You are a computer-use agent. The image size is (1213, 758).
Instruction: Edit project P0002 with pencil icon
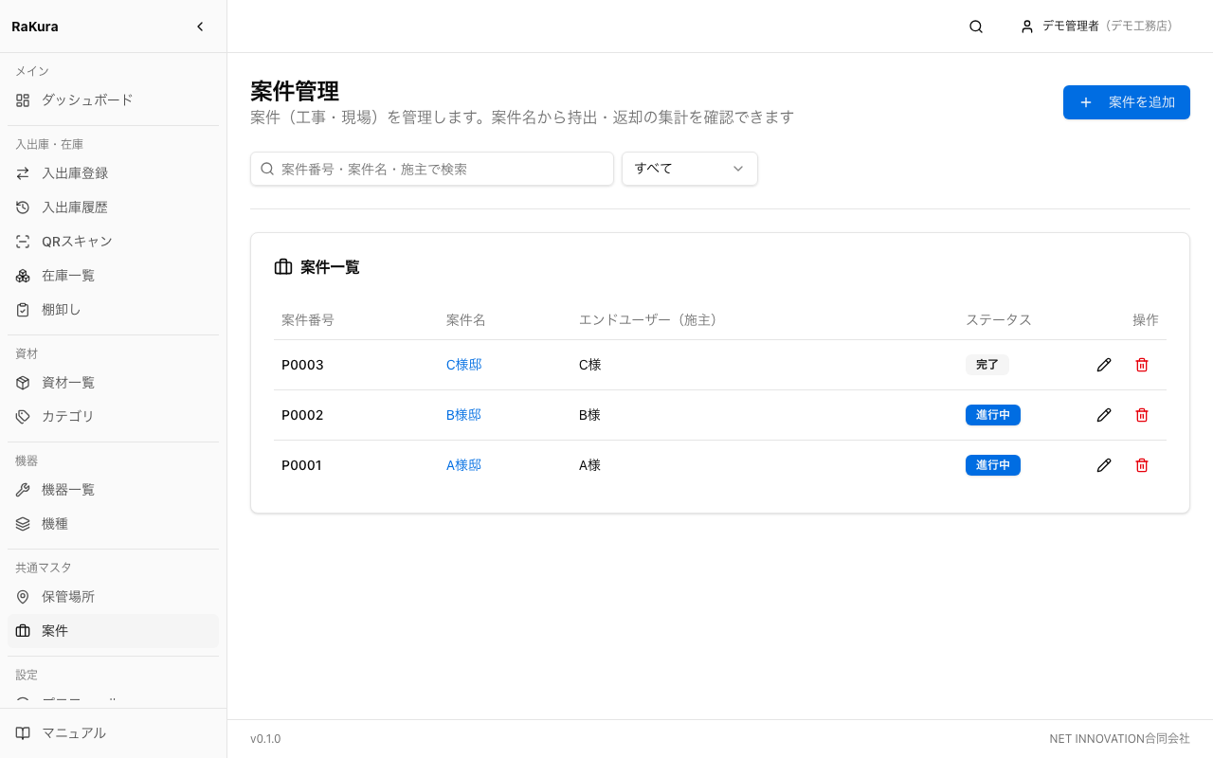click(1104, 415)
